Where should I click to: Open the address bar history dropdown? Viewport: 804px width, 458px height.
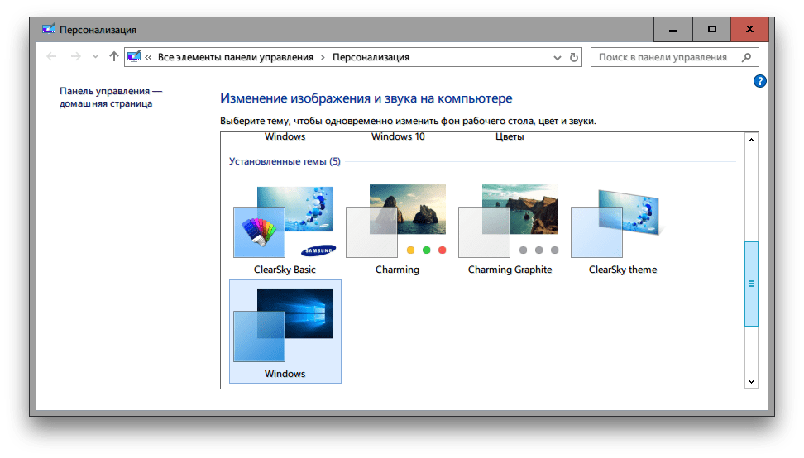point(557,58)
